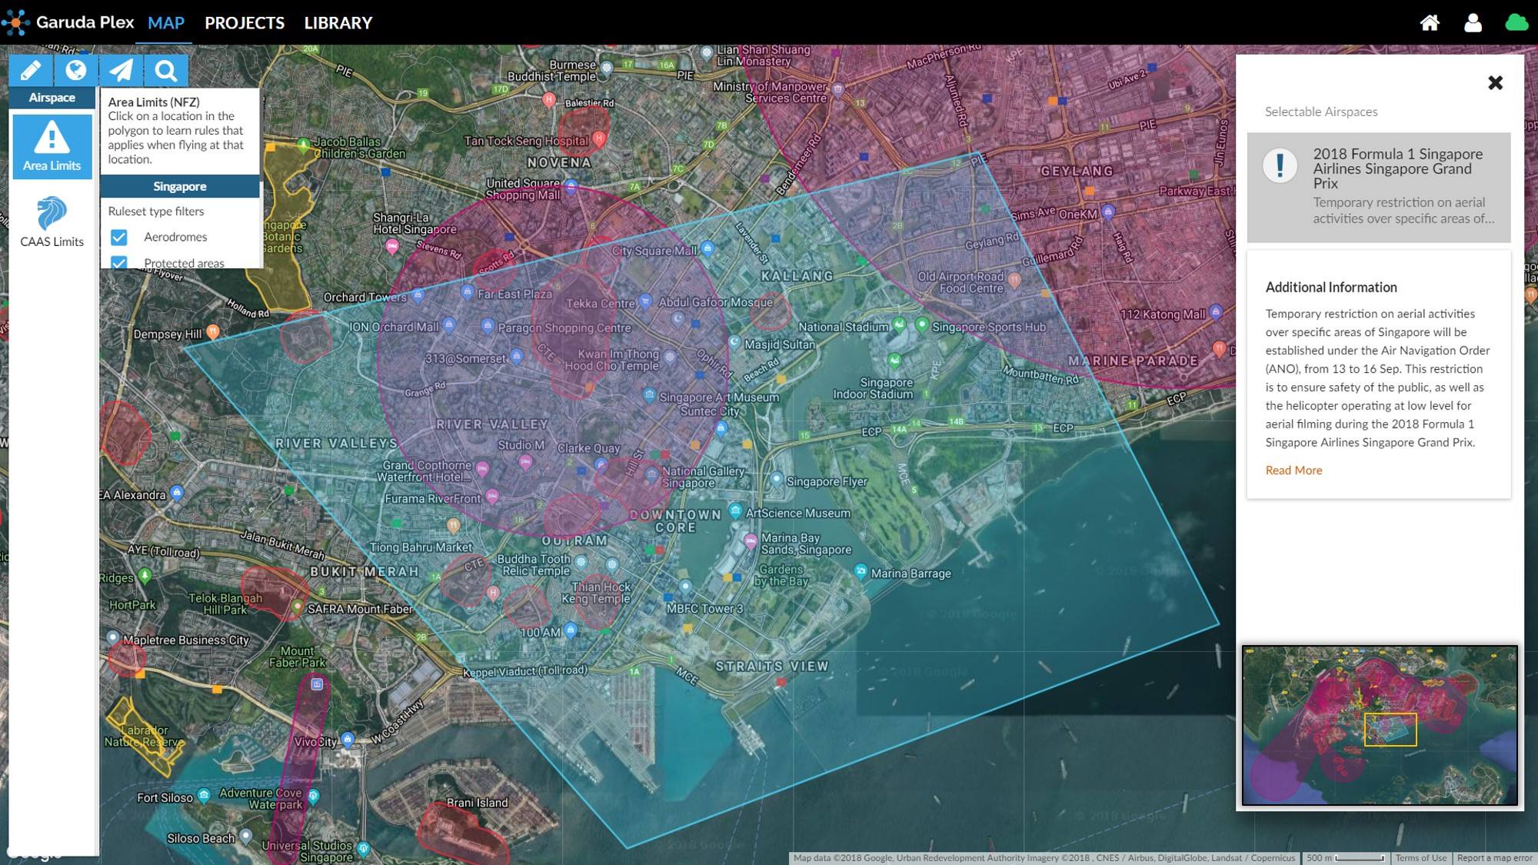Image resolution: width=1538 pixels, height=865 pixels.
Task: Click the Mapletree Business City marker
Action: (x=113, y=637)
